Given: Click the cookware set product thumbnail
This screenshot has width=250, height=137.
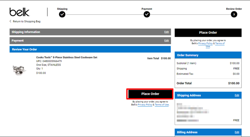Looking at the screenshot, I should pyautogui.click(x=19, y=70).
